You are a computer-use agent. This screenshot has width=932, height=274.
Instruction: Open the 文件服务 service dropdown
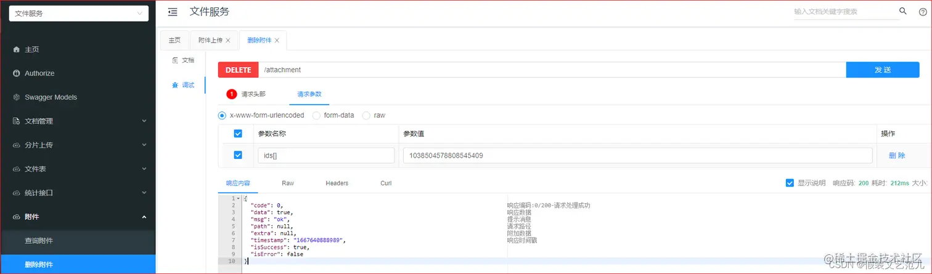[78, 14]
